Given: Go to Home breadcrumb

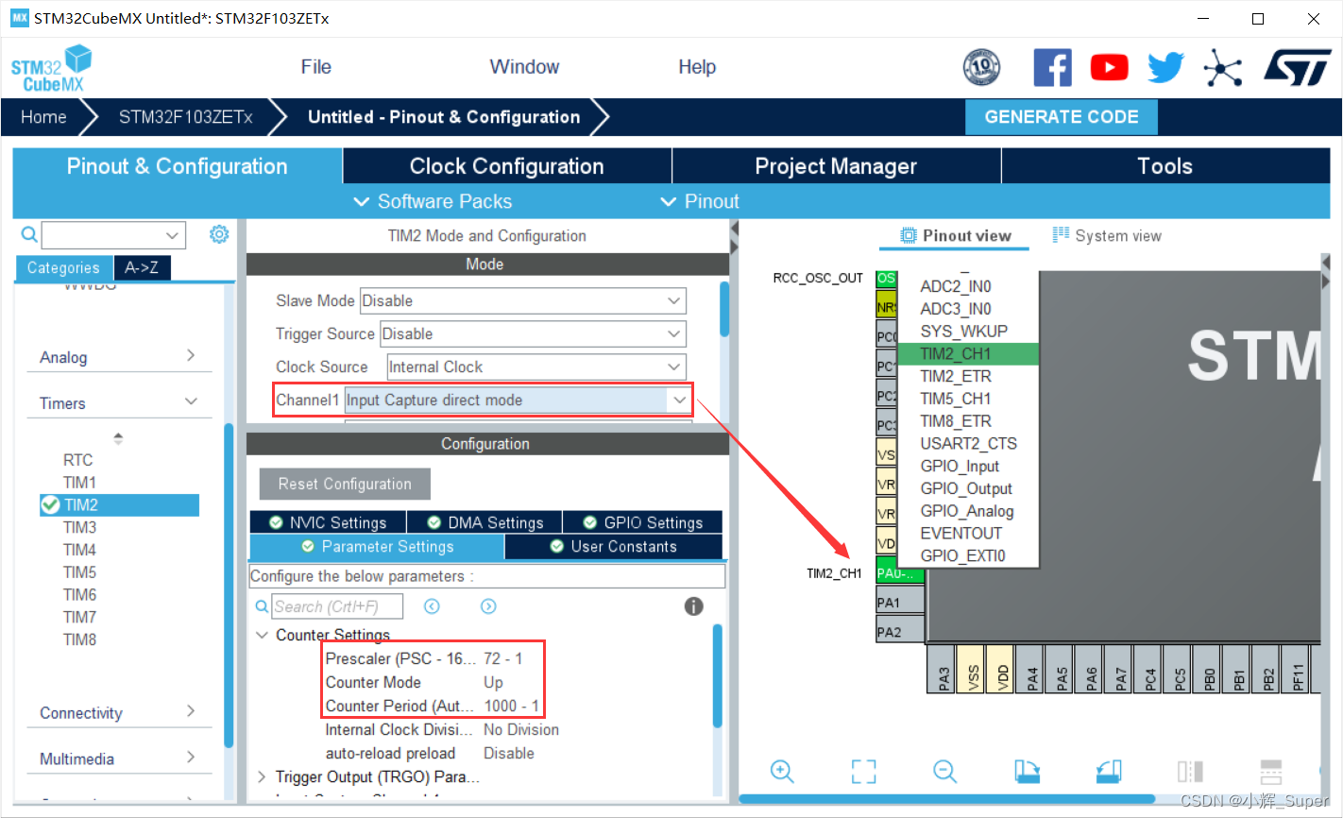Looking at the screenshot, I should (43, 117).
